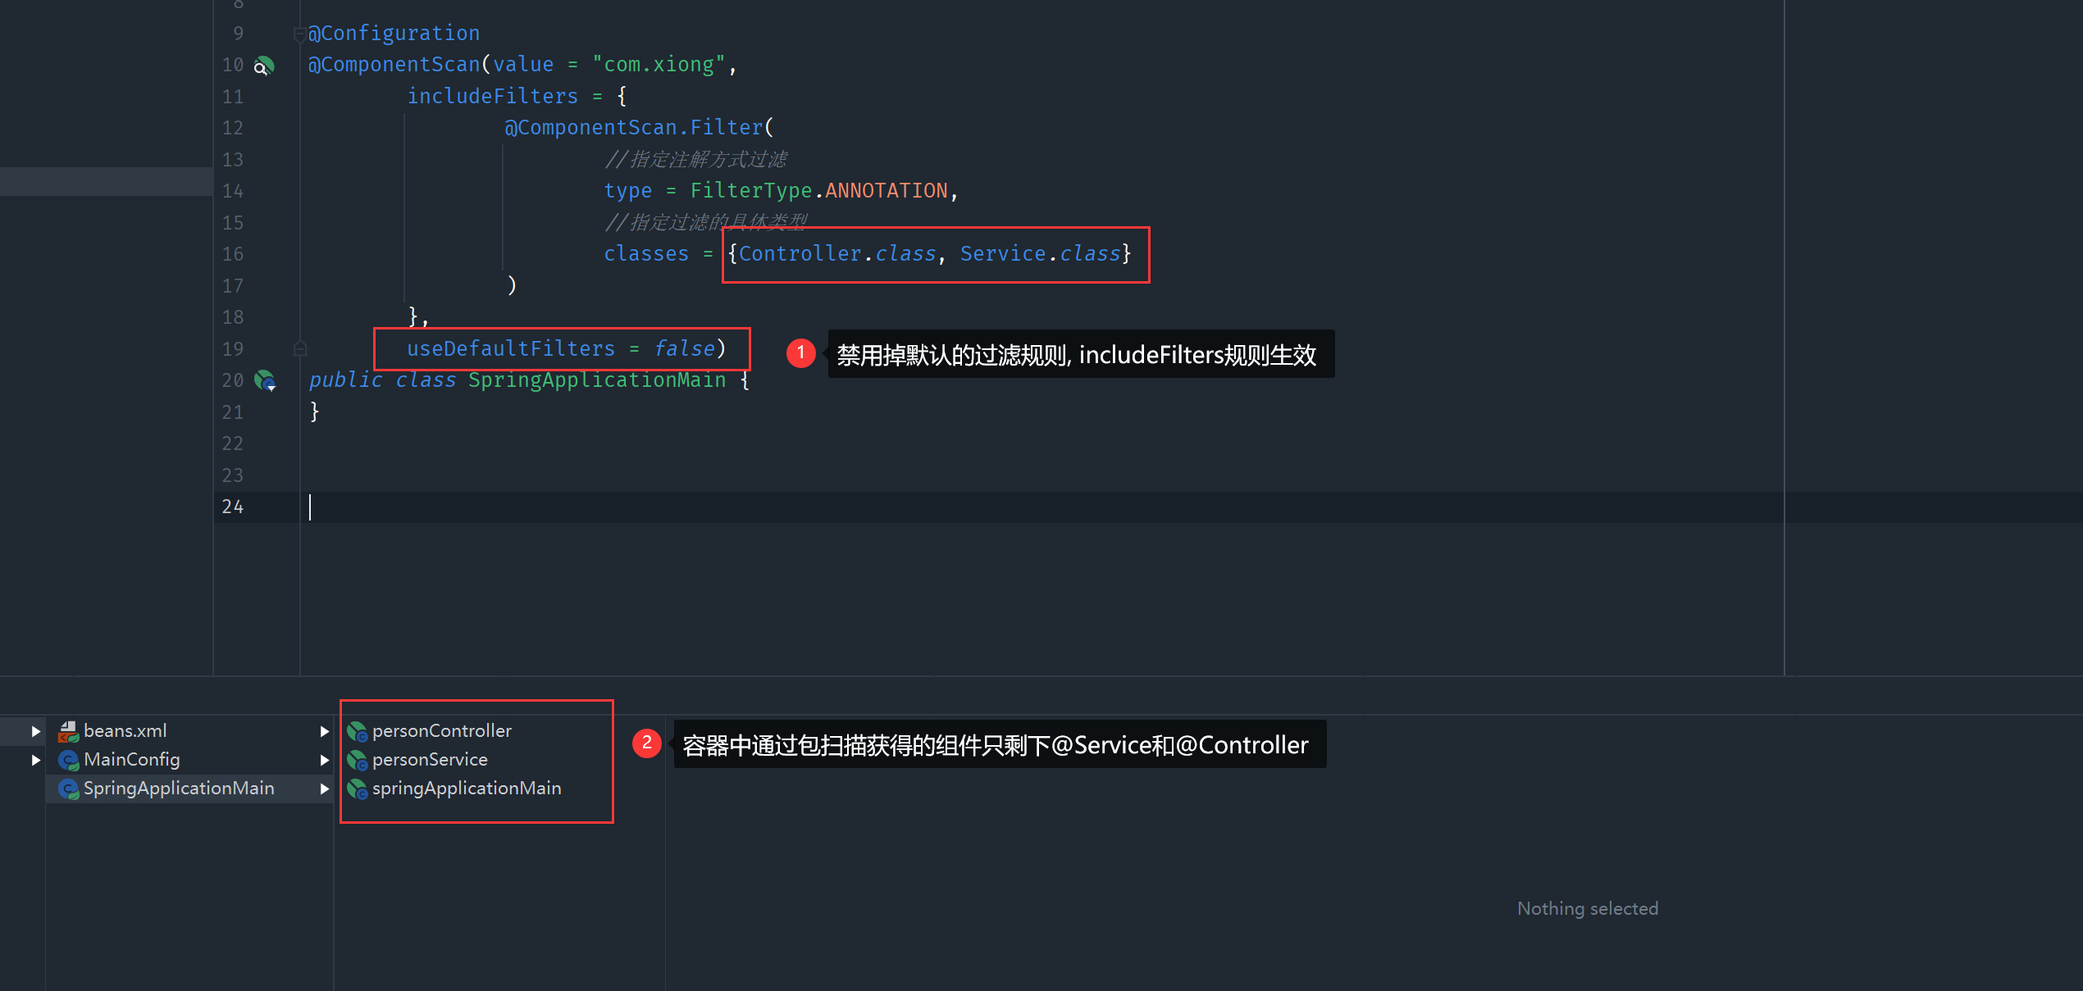The height and width of the screenshot is (991, 2083).
Task: Click the personService bean icon
Action: coord(358,760)
